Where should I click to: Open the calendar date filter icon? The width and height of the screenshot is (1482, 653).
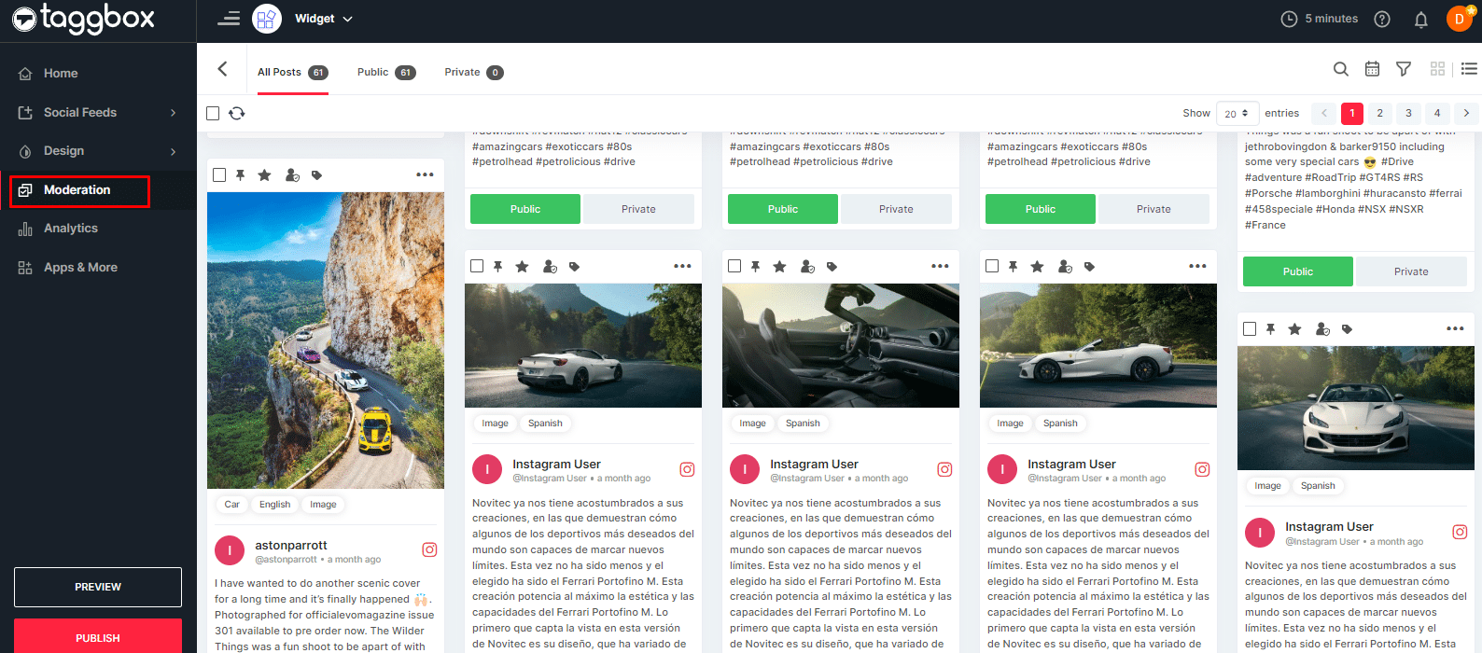(1372, 69)
